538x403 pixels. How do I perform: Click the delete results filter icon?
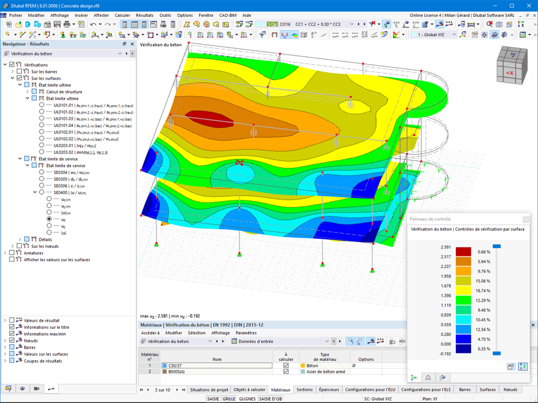click(372, 24)
